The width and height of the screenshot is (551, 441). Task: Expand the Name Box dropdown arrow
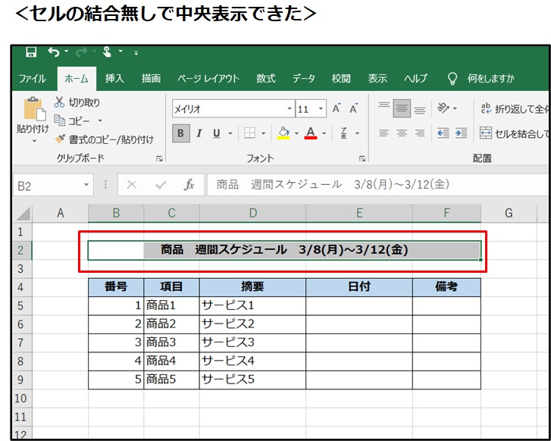86,185
